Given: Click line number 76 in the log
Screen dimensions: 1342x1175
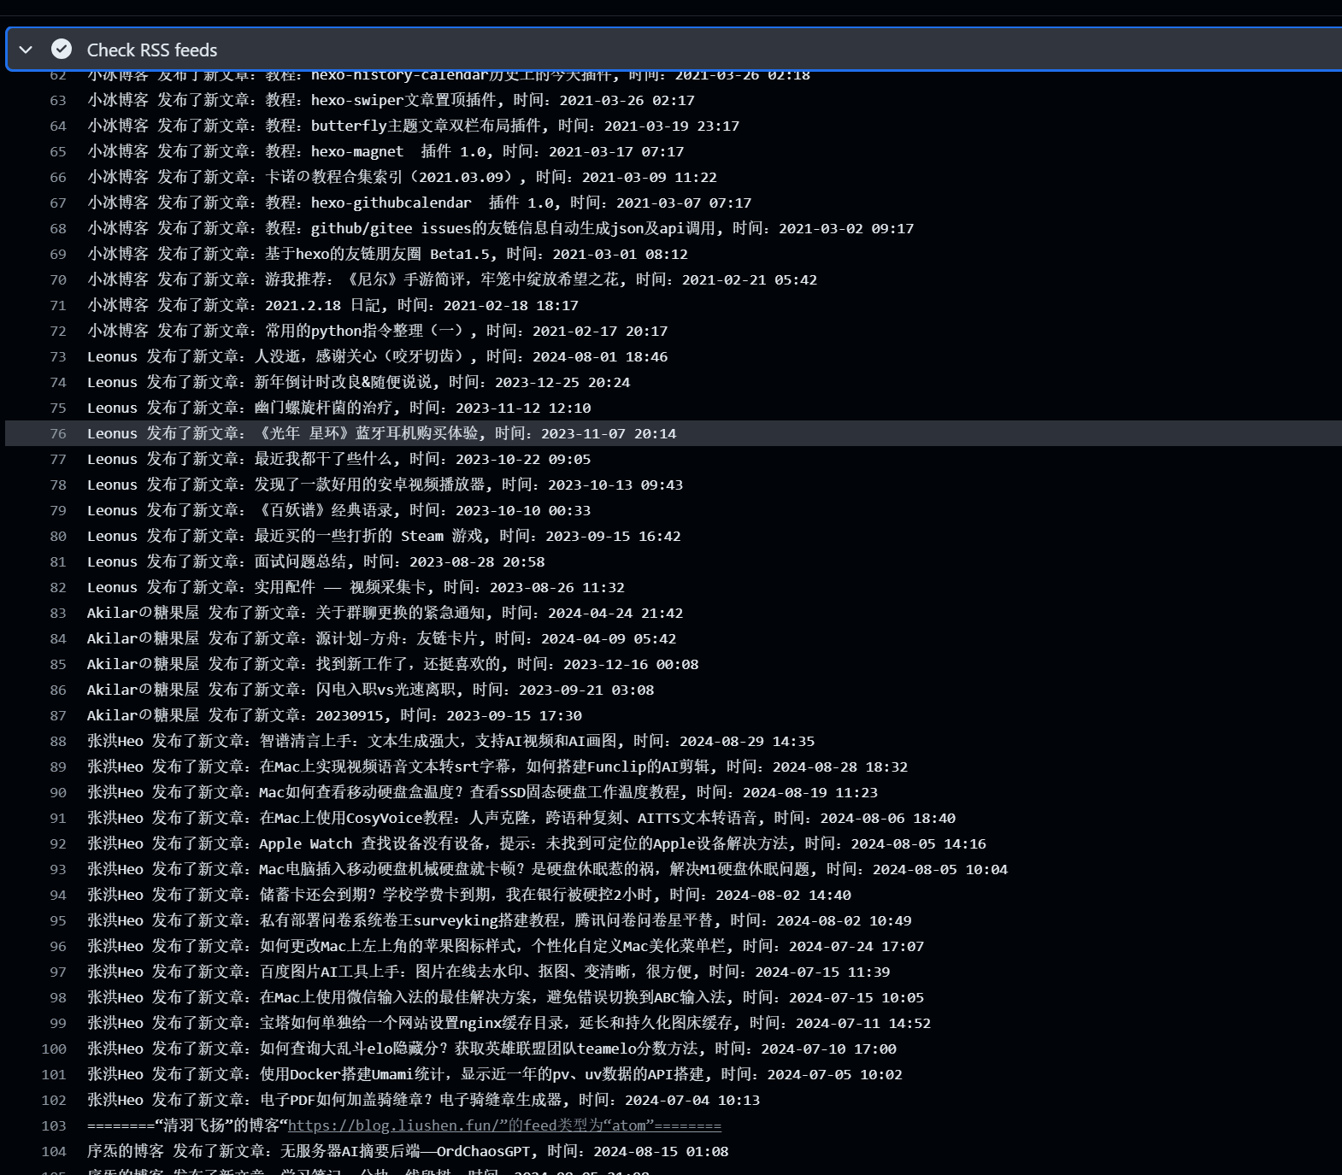Looking at the screenshot, I should pyautogui.click(x=58, y=433).
